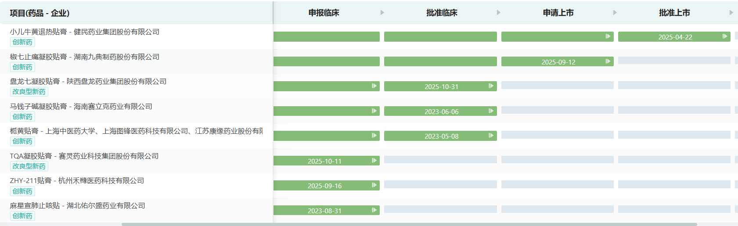Click the 申请上市 column header
738x226 pixels.
pyautogui.click(x=558, y=13)
